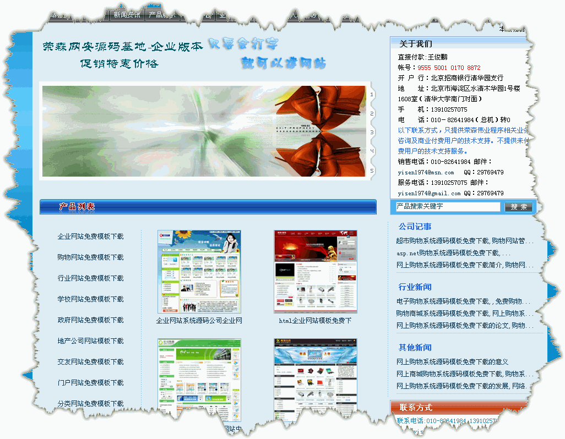Click the green website template thumbnail

(199, 380)
